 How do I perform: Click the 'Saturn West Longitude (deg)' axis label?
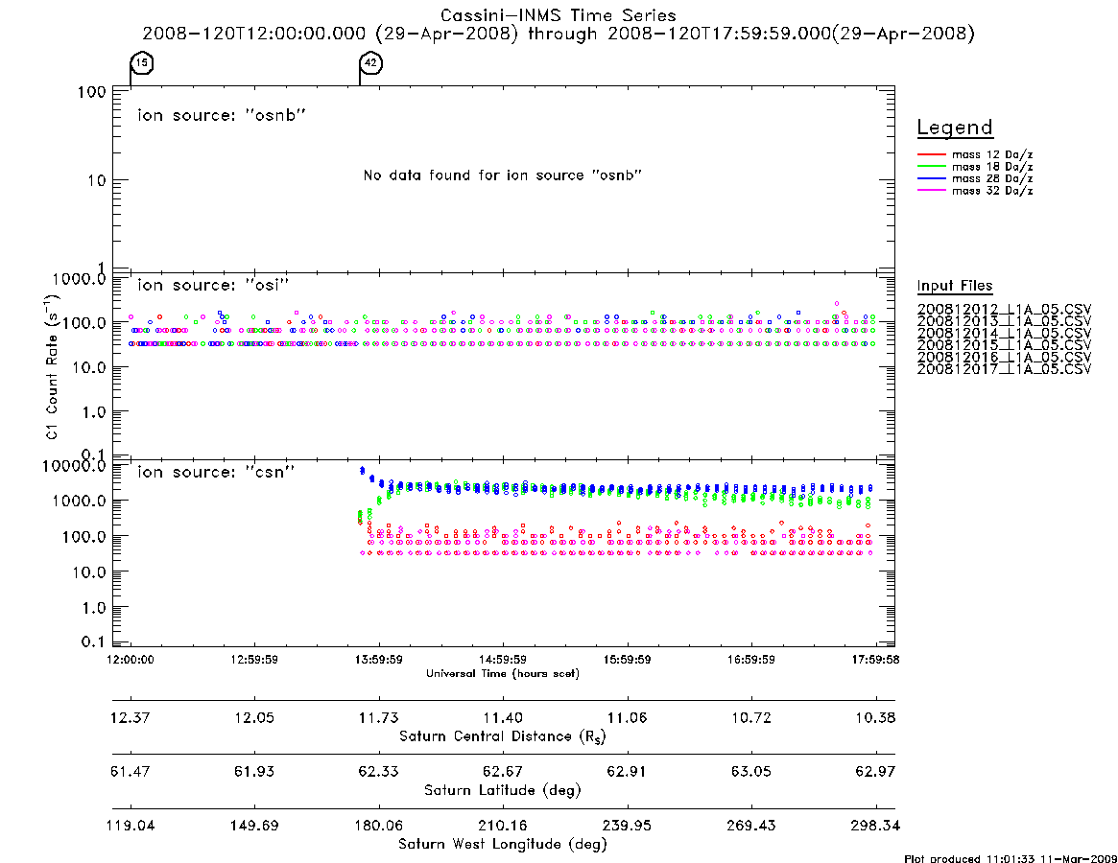503,845
